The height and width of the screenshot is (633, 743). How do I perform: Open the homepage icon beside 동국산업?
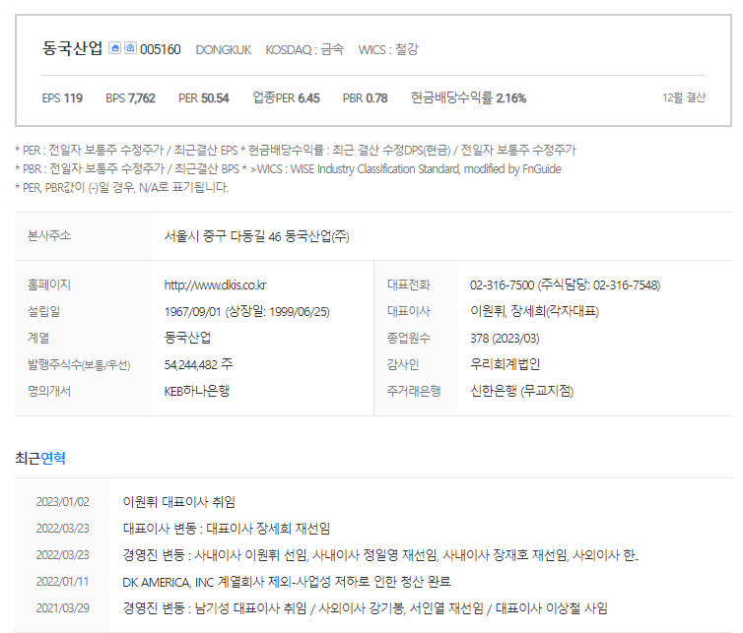pos(114,48)
